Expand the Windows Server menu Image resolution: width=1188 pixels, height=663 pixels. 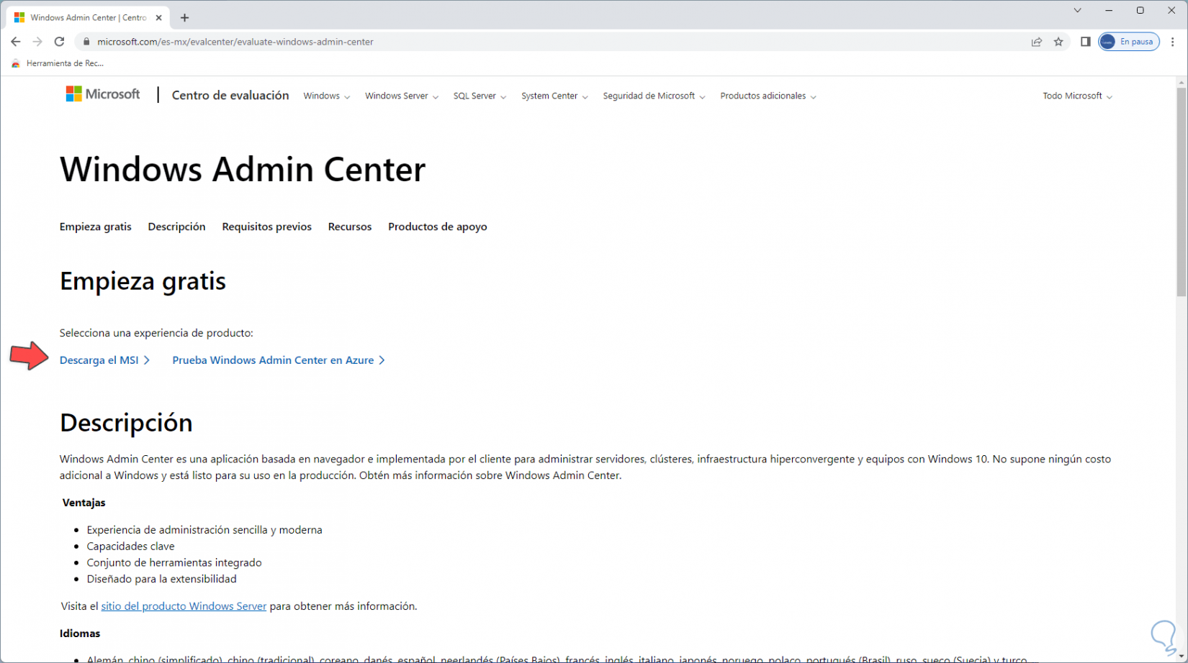pyautogui.click(x=402, y=96)
